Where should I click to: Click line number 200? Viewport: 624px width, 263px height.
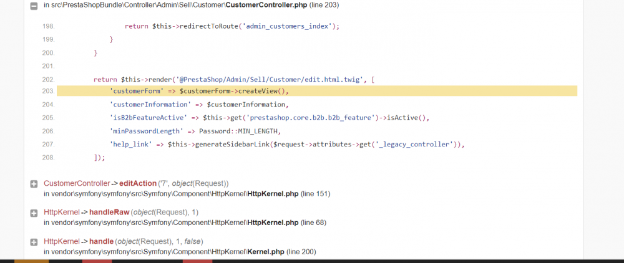point(48,53)
